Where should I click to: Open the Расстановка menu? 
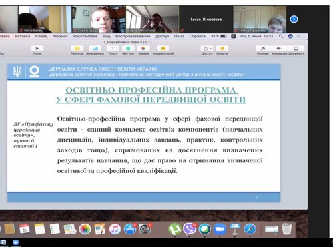pos(85,36)
